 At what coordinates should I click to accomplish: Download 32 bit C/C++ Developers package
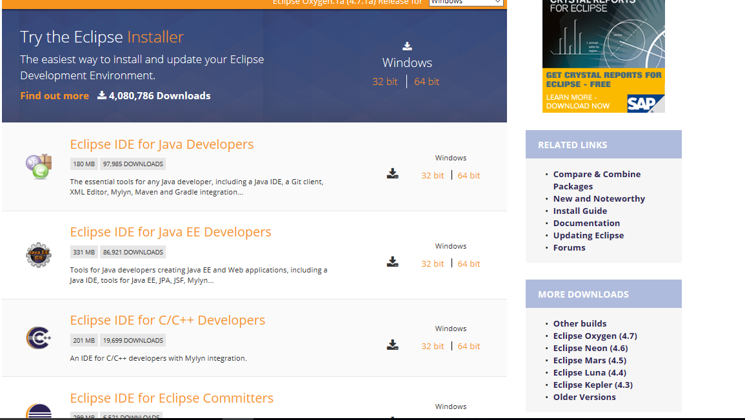[x=432, y=347]
